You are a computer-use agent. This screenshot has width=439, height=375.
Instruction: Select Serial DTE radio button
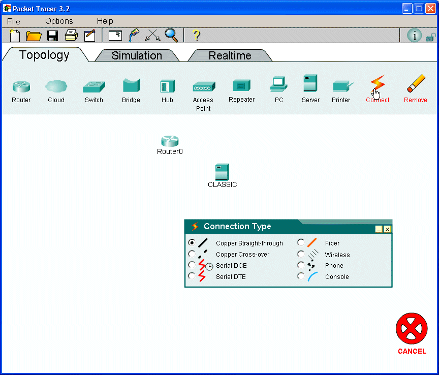(192, 276)
